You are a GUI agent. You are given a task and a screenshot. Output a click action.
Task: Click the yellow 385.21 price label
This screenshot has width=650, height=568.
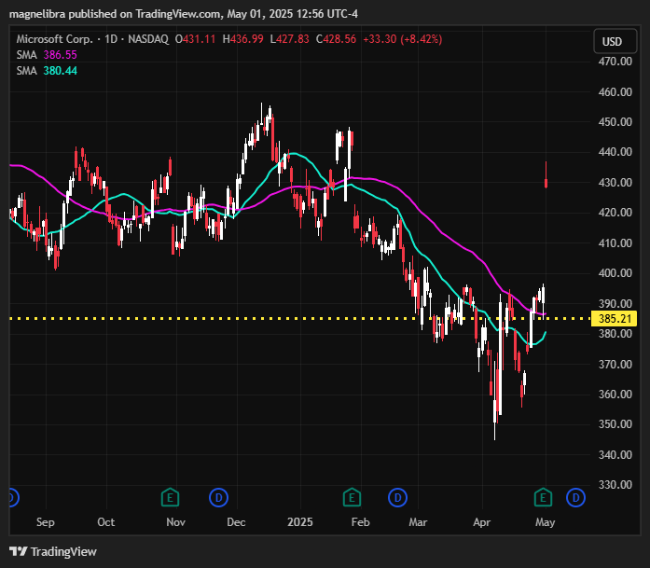point(614,319)
